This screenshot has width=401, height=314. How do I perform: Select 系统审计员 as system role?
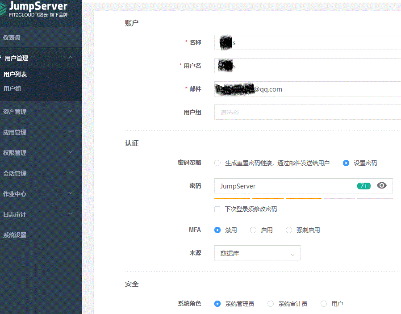click(x=271, y=304)
